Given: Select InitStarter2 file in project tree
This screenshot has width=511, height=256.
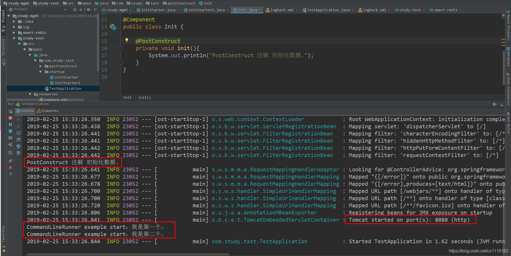Looking at the screenshot, I should pos(67,83).
